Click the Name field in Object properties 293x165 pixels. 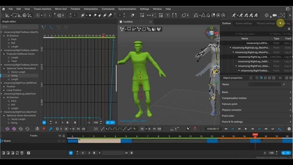point(265,84)
